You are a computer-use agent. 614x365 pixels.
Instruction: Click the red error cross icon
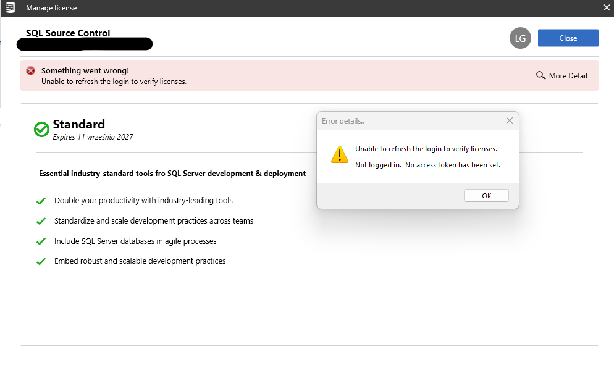click(30, 71)
